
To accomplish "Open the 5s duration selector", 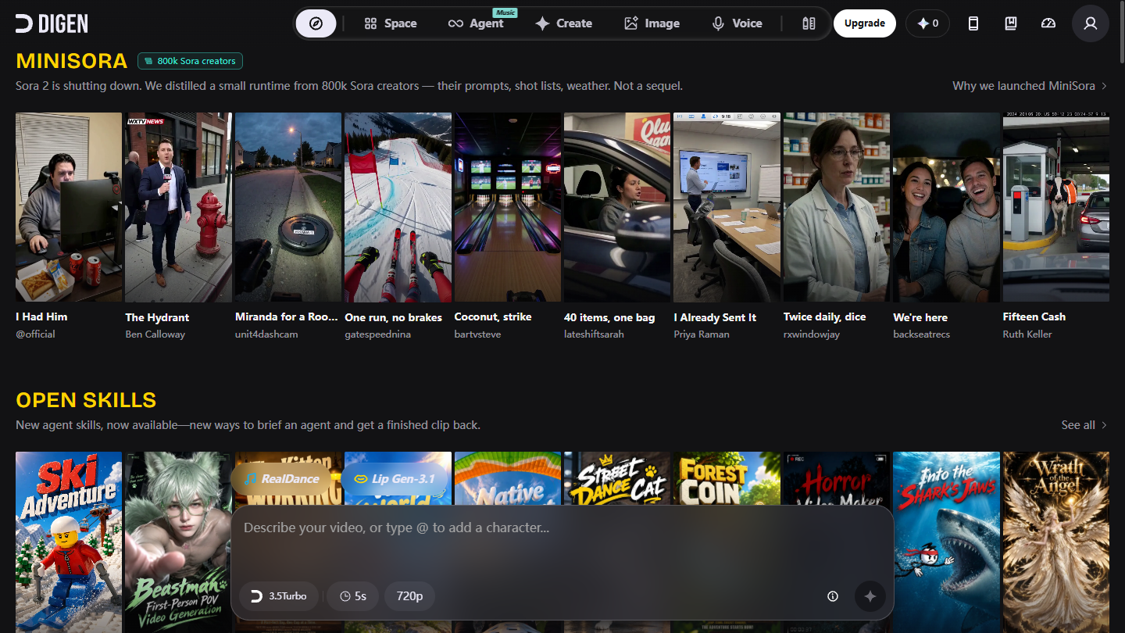I will [353, 596].
